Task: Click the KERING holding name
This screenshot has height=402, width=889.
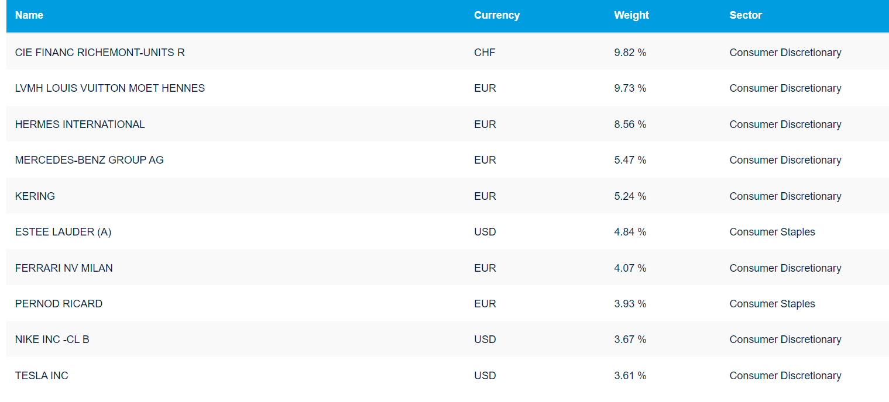Action: 35,196
